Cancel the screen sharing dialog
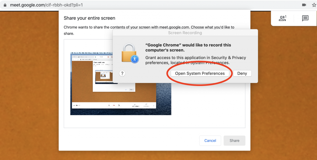 click(210, 140)
